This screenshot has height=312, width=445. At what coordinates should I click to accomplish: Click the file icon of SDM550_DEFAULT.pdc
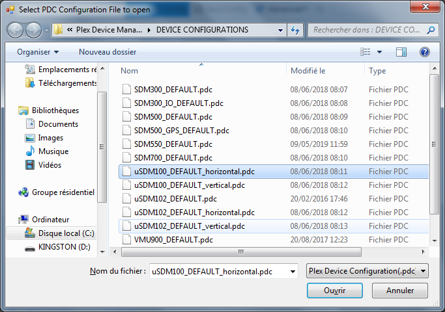coord(126,144)
